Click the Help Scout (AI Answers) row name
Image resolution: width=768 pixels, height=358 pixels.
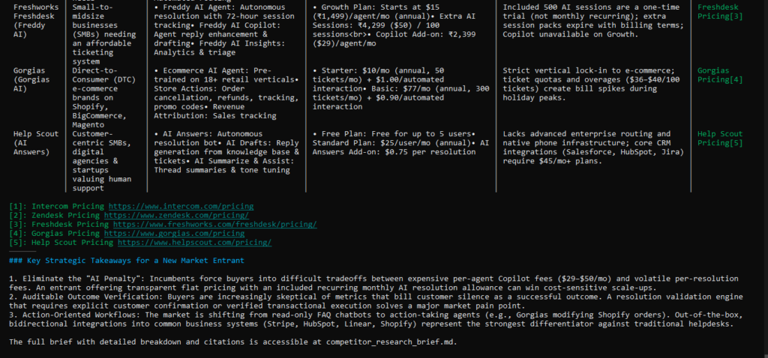pyautogui.click(x=36, y=143)
